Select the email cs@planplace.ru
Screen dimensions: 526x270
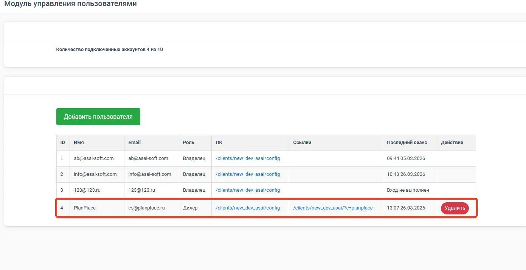pyautogui.click(x=147, y=208)
